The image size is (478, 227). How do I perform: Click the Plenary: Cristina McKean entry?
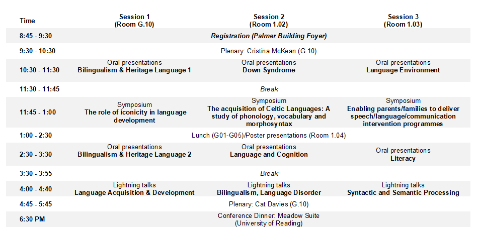pos(269,51)
